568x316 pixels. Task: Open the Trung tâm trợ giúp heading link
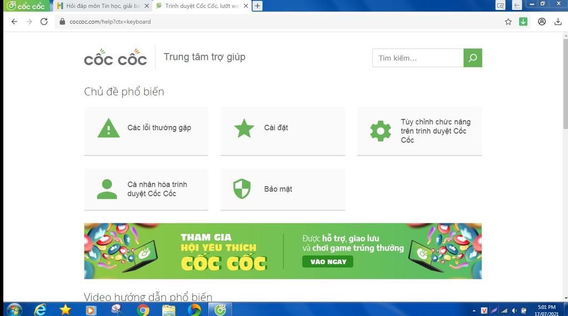pyautogui.click(x=204, y=57)
